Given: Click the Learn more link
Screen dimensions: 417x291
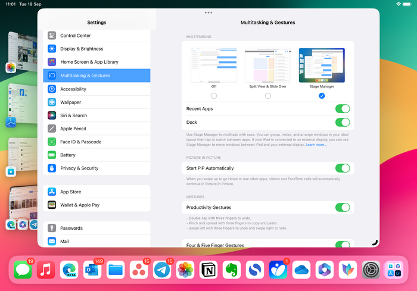Looking at the screenshot, I should pos(316,145).
